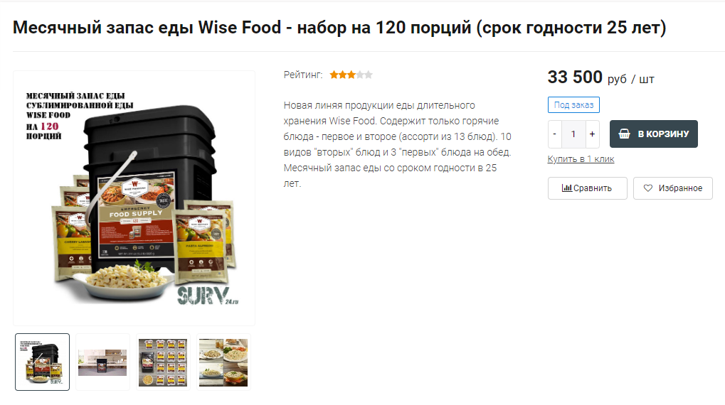
Task: Decrease quantity with the minus button
Action: (555, 134)
